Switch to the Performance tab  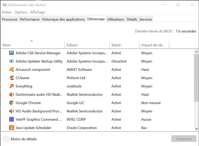[30, 19]
